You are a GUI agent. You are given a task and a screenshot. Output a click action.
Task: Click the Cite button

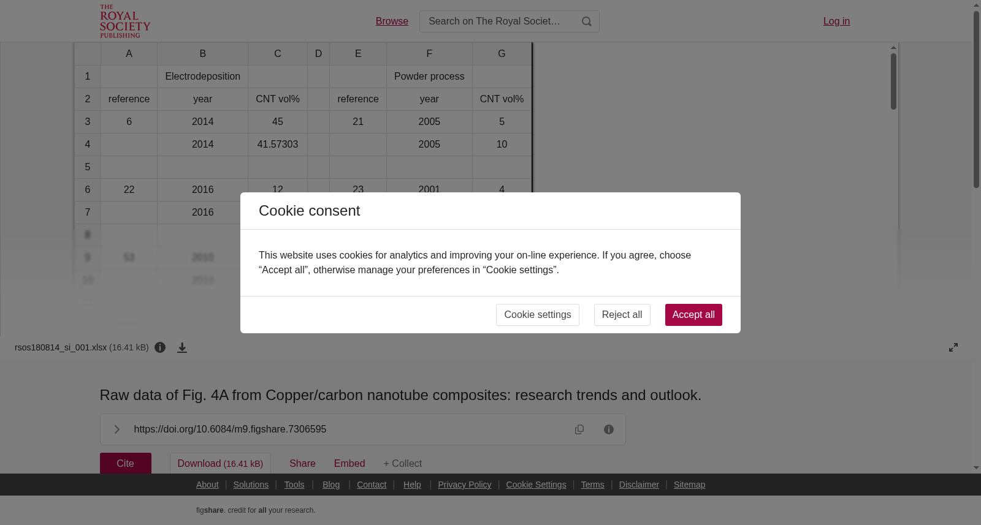(126, 463)
